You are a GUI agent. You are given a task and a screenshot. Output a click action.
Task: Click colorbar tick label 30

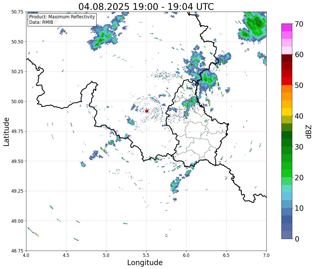[299, 147]
